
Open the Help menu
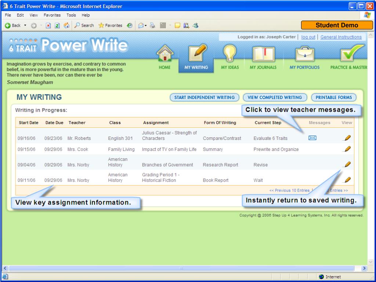coord(86,15)
